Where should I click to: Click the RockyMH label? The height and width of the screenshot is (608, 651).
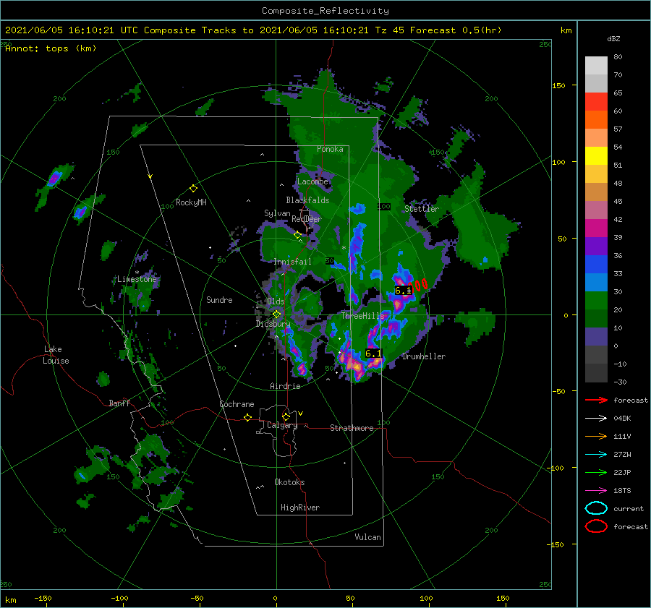click(x=191, y=202)
